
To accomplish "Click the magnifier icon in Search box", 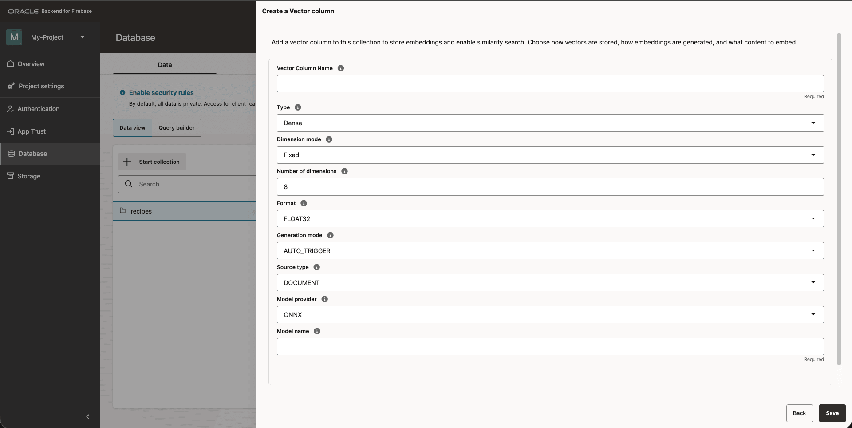I will click(129, 184).
